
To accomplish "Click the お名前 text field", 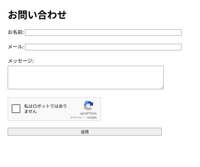I will (103, 33).
